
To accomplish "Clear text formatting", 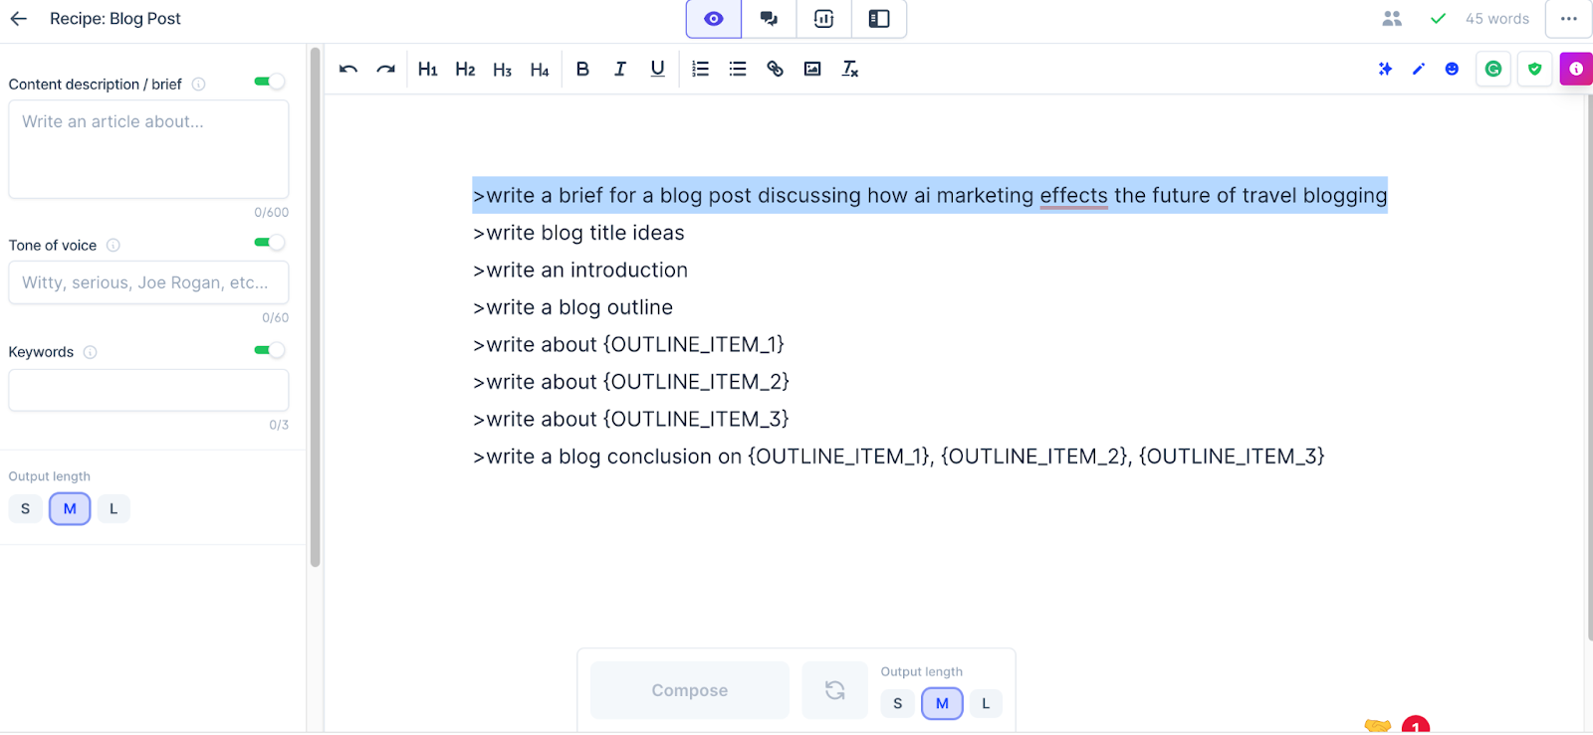I will point(850,69).
